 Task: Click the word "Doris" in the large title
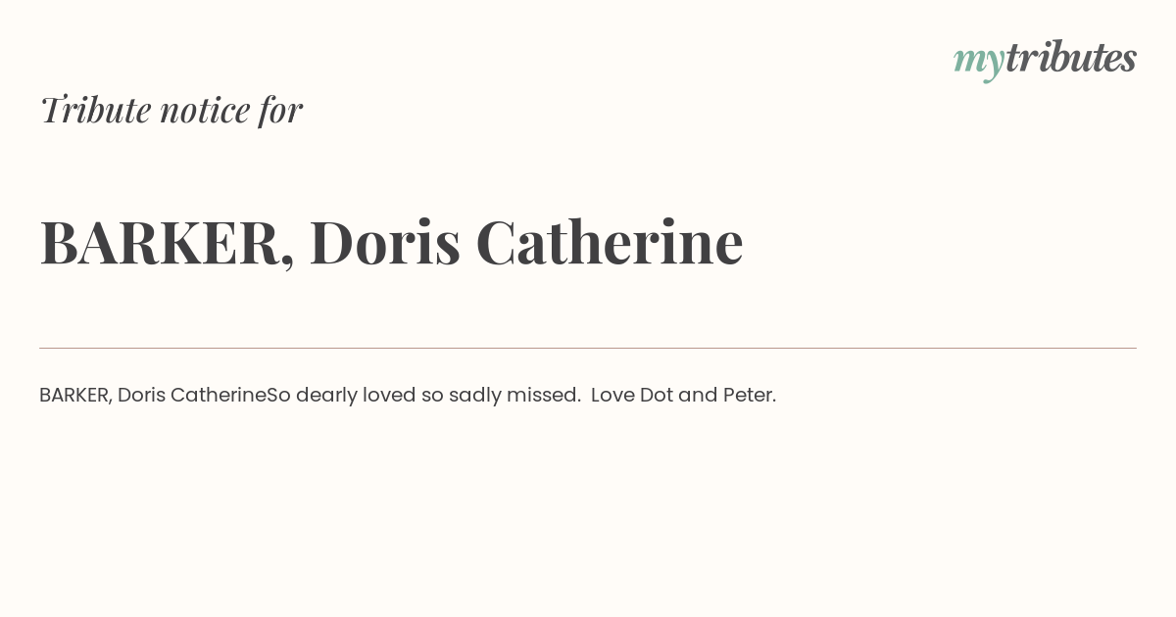385,242
